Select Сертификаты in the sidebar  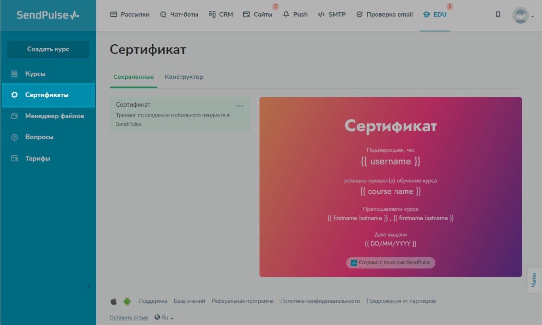(48, 95)
